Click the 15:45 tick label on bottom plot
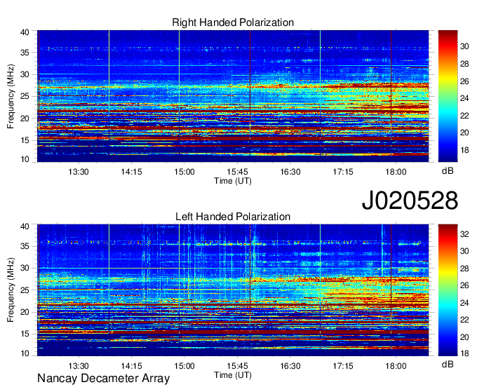The image size is (477, 387). click(237, 366)
